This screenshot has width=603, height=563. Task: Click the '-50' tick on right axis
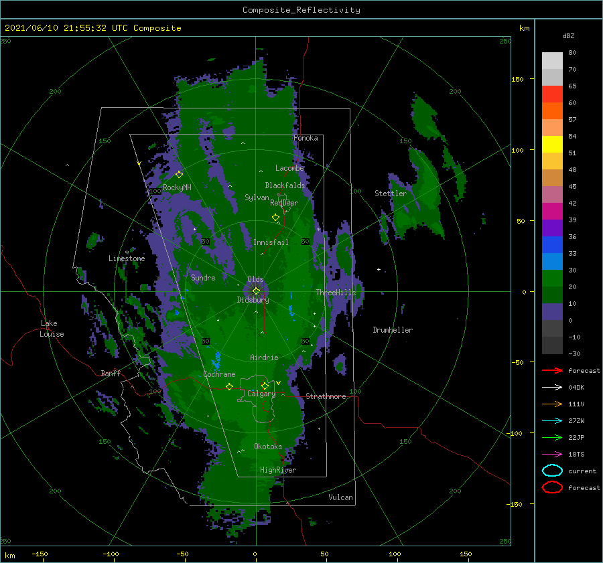click(x=518, y=362)
